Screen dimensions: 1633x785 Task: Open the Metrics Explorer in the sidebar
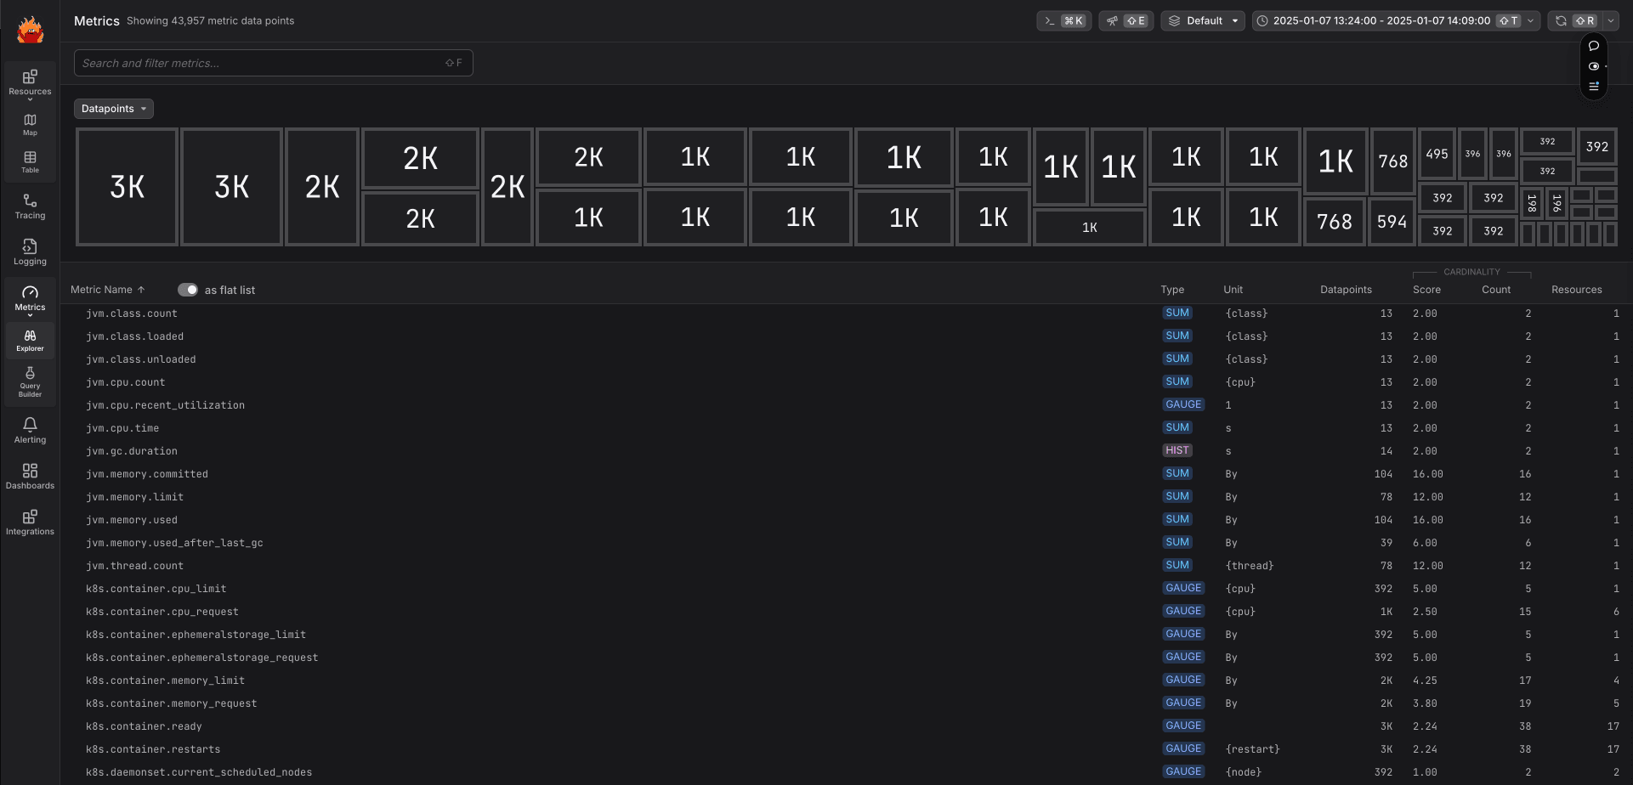coord(30,340)
